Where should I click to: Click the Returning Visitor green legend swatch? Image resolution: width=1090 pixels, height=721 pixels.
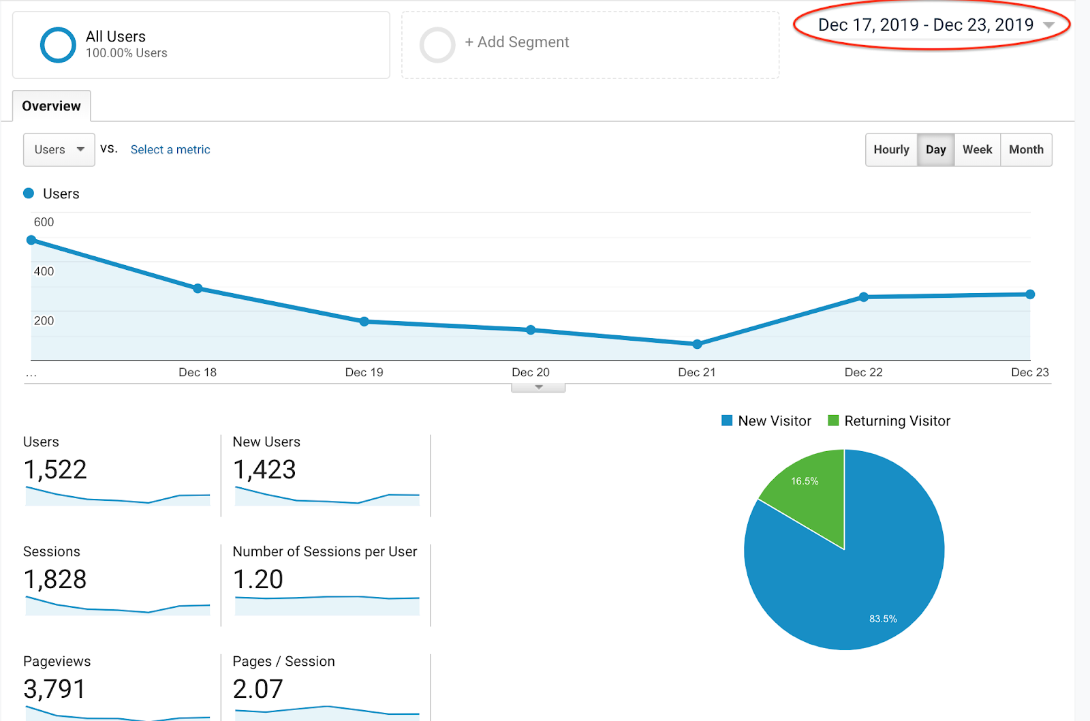[x=833, y=420]
